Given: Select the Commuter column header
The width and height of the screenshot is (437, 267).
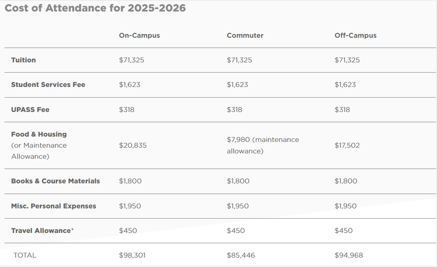Looking at the screenshot, I should click(x=245, y=36).
